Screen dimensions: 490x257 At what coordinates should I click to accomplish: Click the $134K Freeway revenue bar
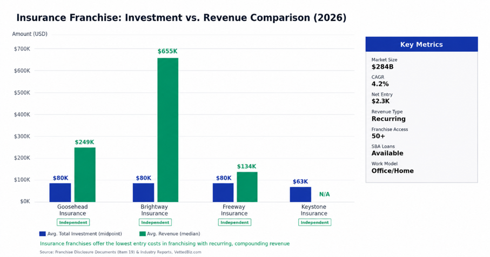tap(247, 187)
